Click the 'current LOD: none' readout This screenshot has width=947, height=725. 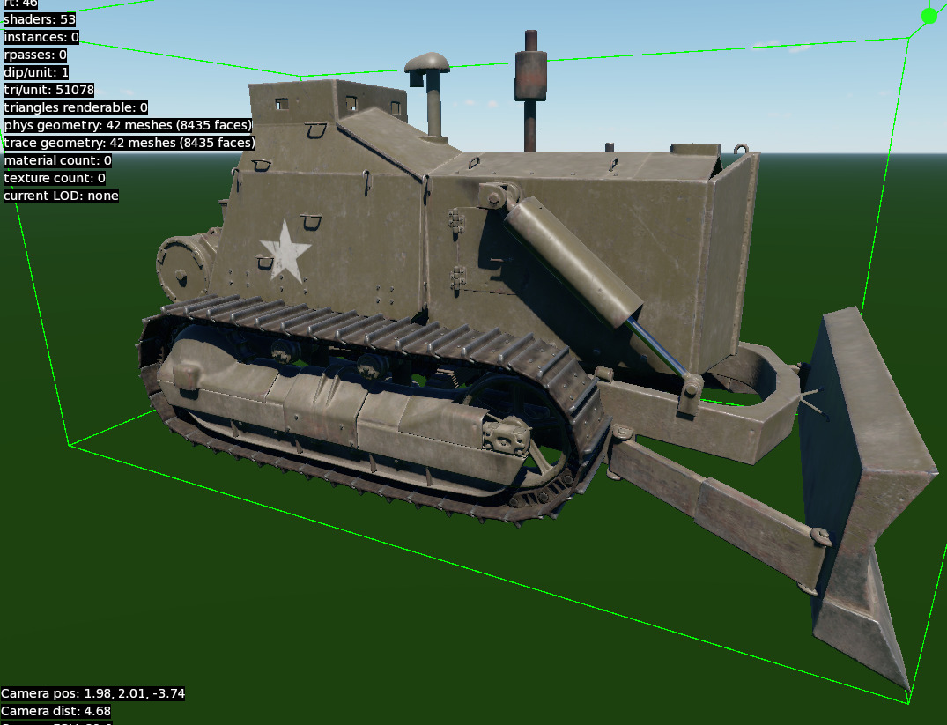[61, 196]
